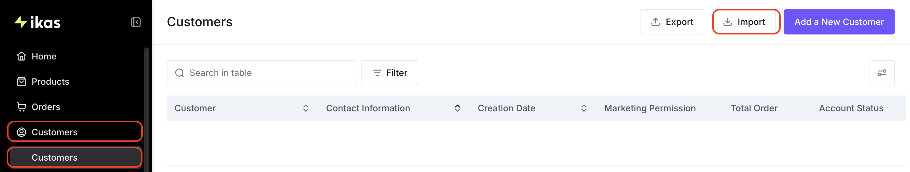Open the Filter options
910x172 pixels.
[x=390, y=73]
